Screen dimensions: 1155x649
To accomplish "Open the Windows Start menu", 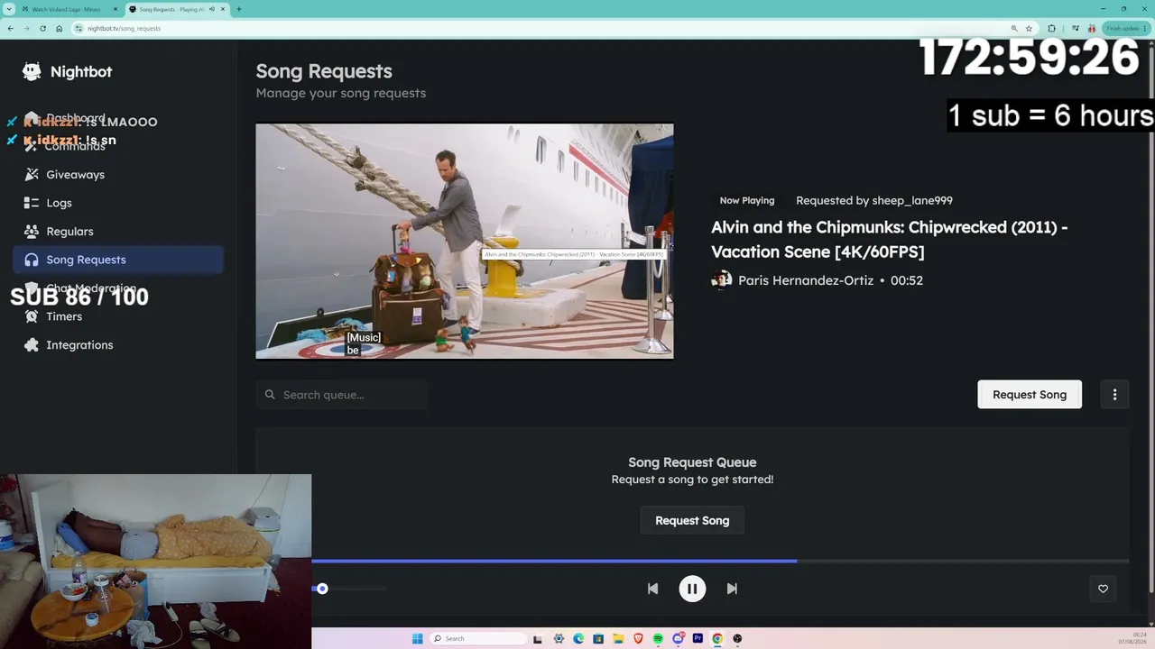I will coord(417,639).
